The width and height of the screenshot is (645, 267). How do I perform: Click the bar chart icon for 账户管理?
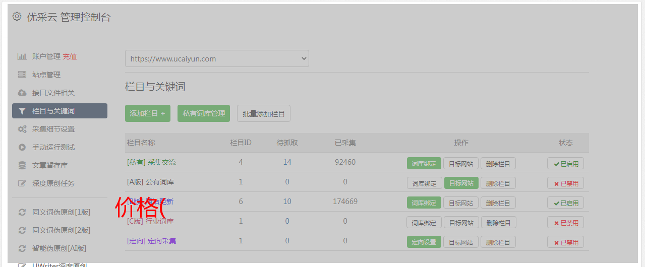22,56
